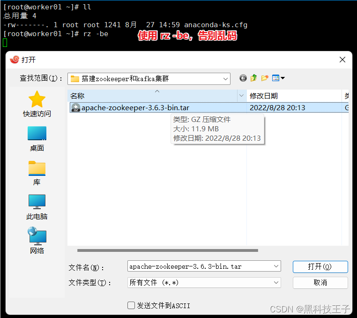Screen dimensions: 357x318
Task: Select This PC (此电脑) icon
Action: click(x=37, y=202)
